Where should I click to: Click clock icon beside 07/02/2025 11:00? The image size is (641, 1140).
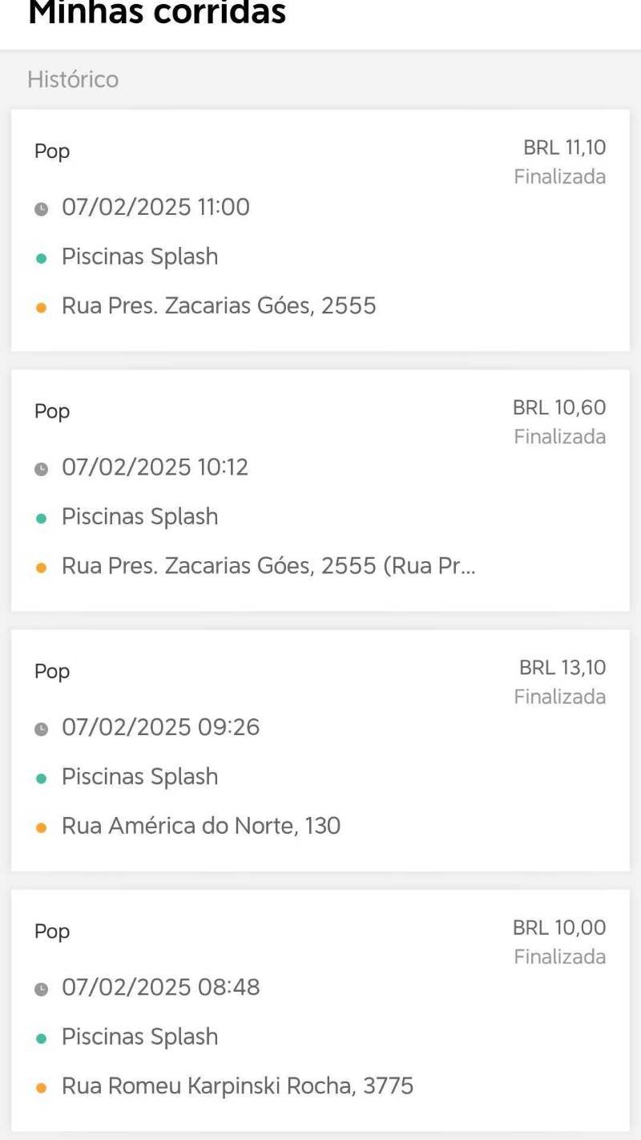42,208
